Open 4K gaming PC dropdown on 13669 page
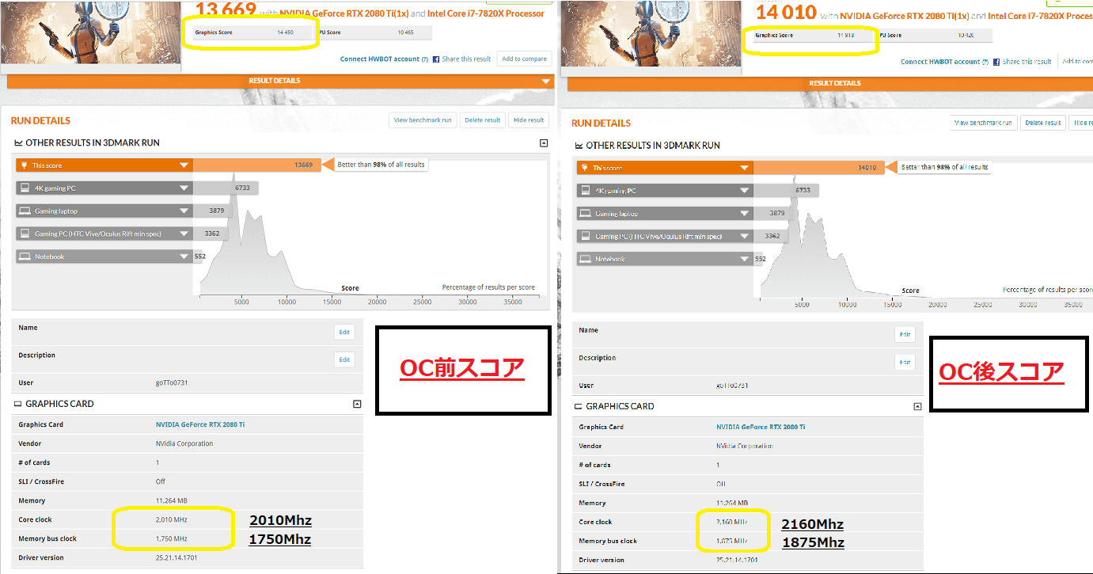The width and height of the screenshot is (1093, 574). click(184, 188)
